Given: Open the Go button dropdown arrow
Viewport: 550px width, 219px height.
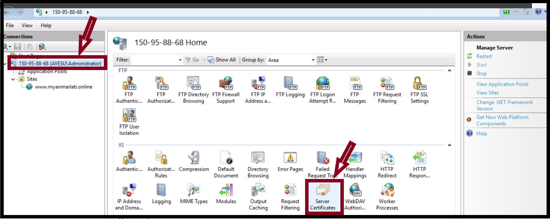Looking at the screenshot, I should click(x=204, y=60).
